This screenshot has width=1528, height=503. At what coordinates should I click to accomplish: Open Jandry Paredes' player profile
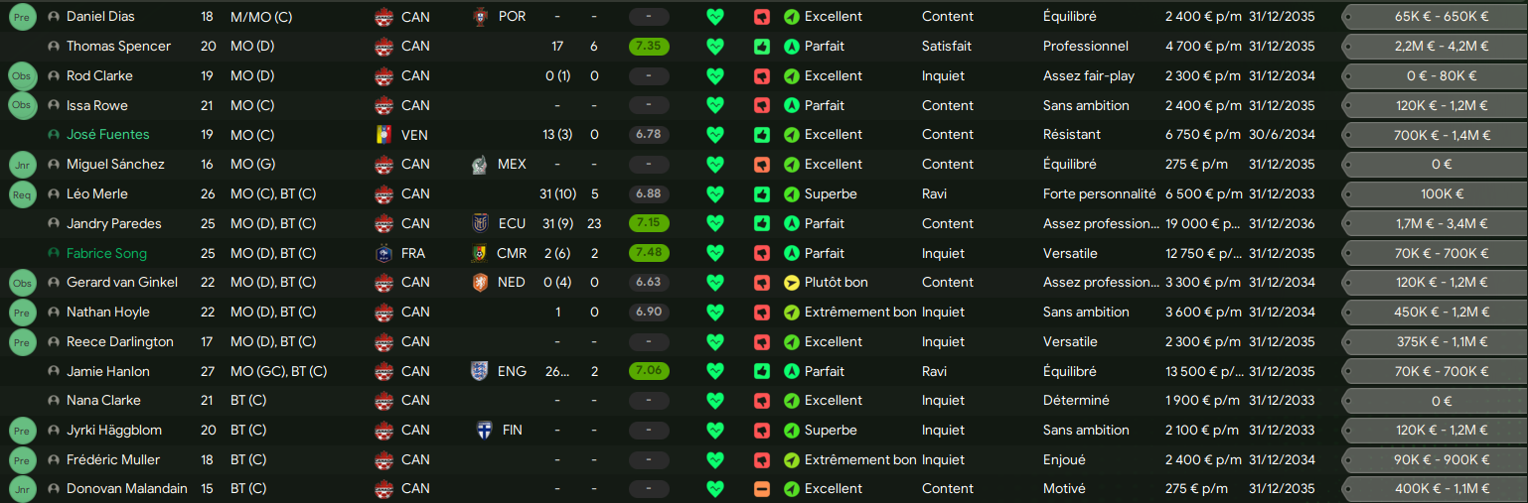pos(113,224)
